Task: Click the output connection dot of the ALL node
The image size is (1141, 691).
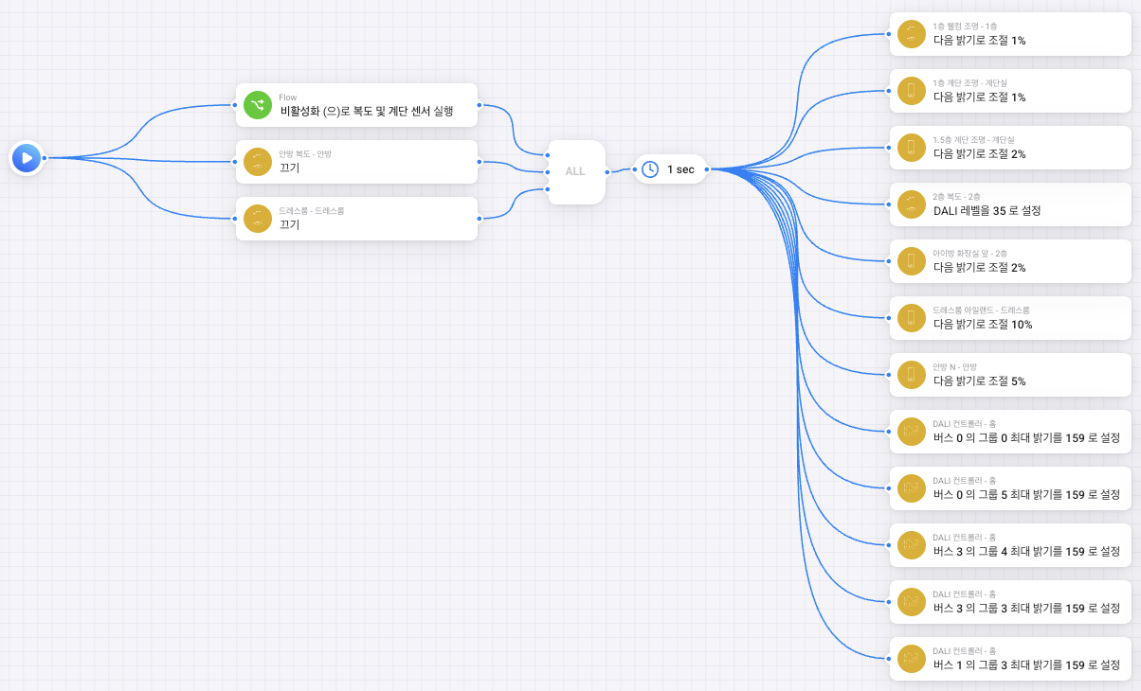Action: pos(609,171)
